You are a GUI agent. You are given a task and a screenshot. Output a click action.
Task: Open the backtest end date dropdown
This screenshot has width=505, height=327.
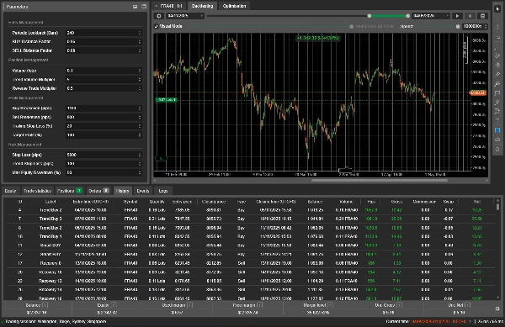click(x=431, y=16)
